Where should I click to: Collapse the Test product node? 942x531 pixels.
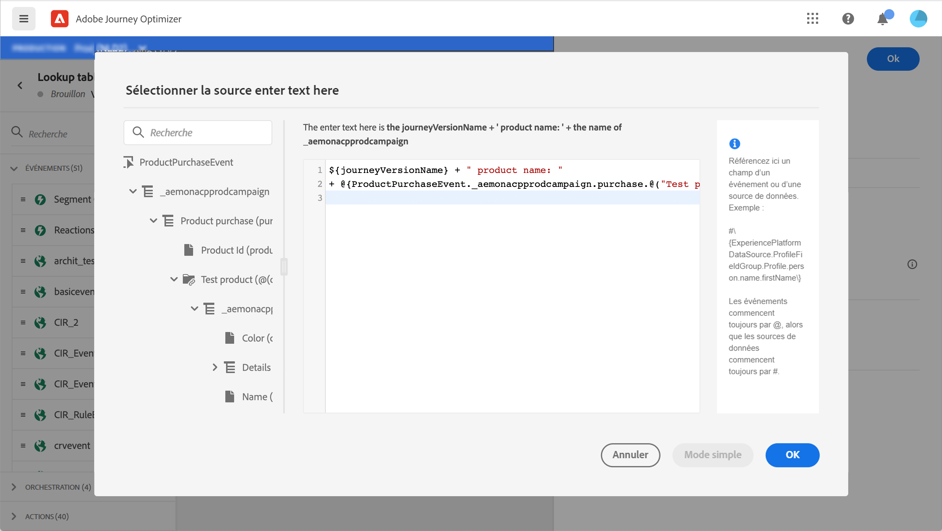(x=174, y=279)
